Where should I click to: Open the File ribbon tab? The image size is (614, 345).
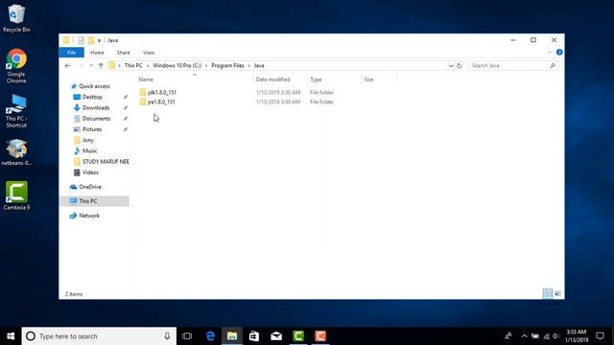pyautogui.click(x=71, y=53)
